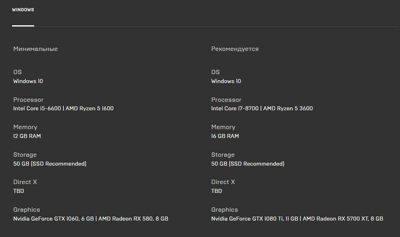Click minimum OS value Windows 10
The image size is (400, 237).
point(28,81)
